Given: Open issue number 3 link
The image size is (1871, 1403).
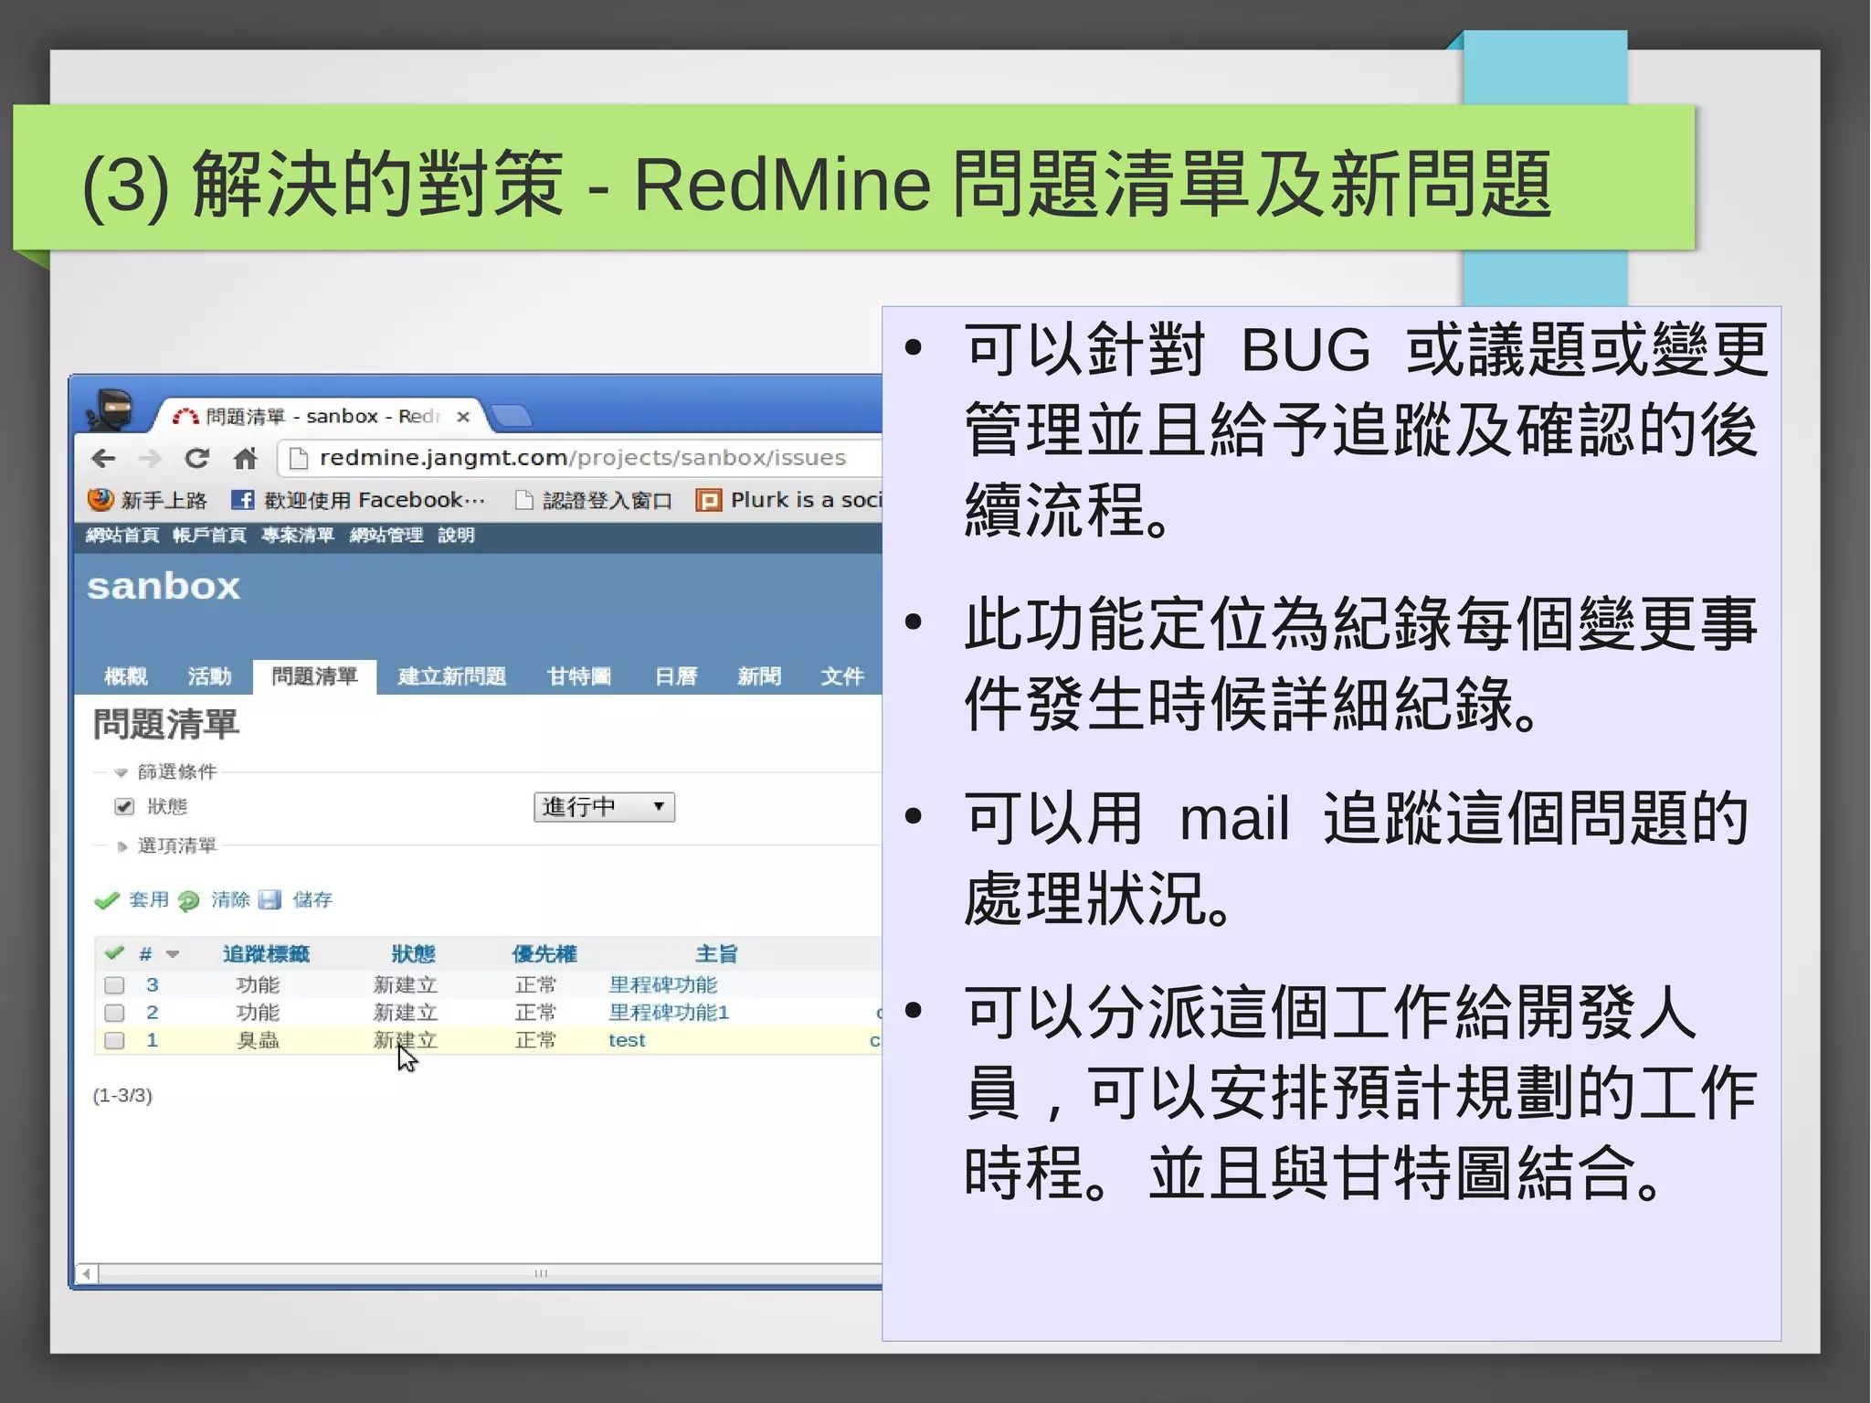Looking at the screenshot, I should click(x=153, y=985).
